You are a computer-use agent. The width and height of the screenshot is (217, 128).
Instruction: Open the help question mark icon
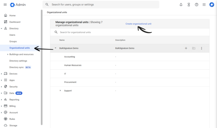click(196, 5)
